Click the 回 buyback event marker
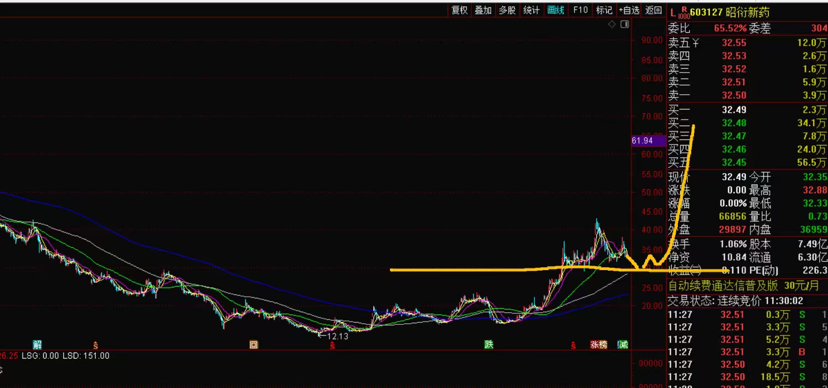This screenshot has height=388, width=828. (253, 344)
